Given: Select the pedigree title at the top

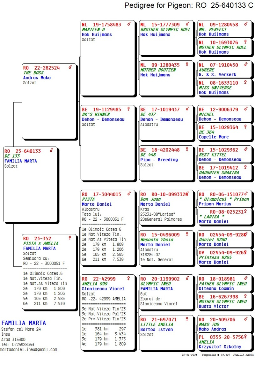Looking at the screenshot, I should 189,5.
